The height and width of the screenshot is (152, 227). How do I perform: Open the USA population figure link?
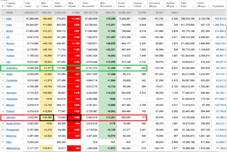(x=219, y=18)
